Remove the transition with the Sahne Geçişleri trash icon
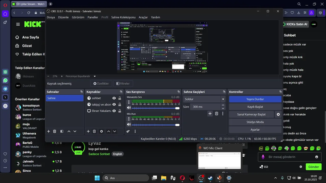This screenshot has height=183, width=326. (x=216, y=114)
